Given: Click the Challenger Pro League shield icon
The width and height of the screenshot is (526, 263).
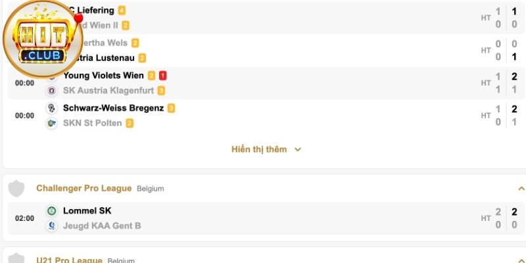Looking at the screenshot, I should 16,189.
